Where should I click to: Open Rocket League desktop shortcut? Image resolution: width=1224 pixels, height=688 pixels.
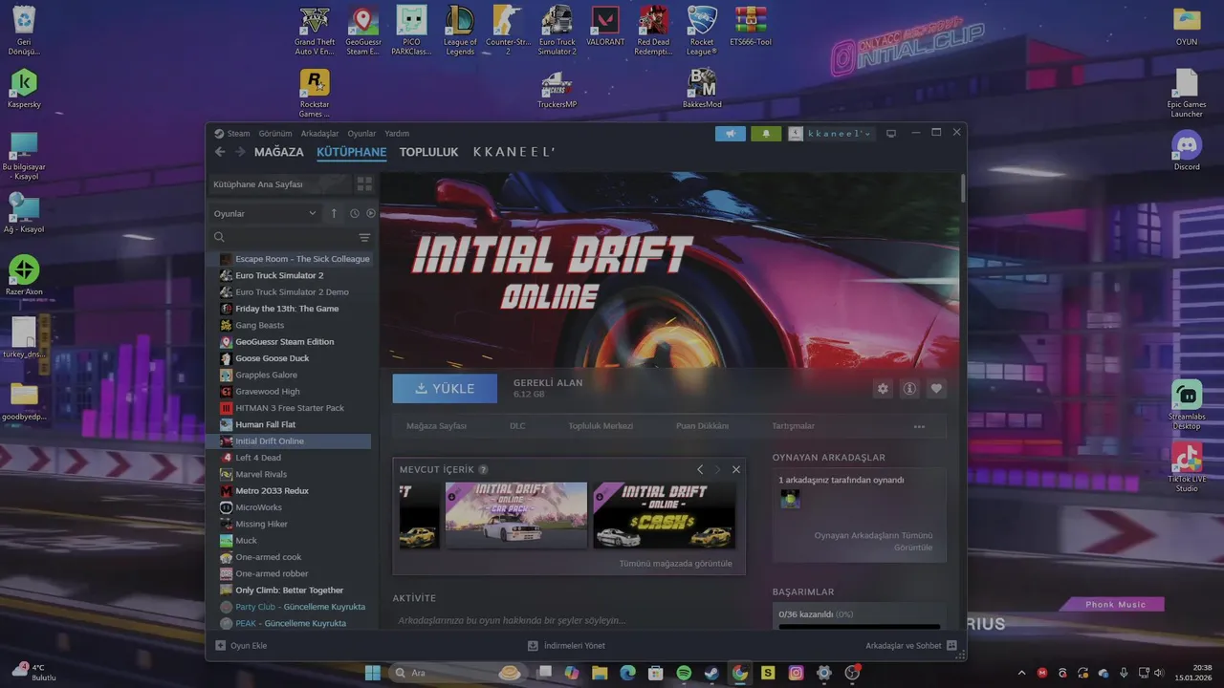click(702, 31)
